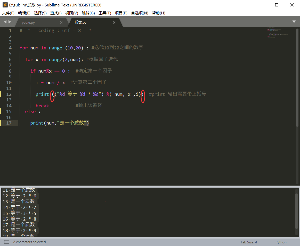Screen dimensions: 300x246
Task: Close the 质数.py tab with its X icon
Action: point(114,22)
